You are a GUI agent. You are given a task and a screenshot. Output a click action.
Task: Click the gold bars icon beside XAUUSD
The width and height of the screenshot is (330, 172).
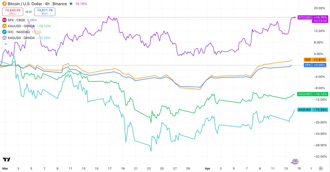point(4,26)
